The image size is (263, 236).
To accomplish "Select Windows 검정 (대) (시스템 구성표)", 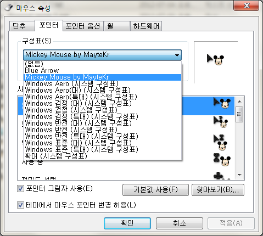I will point(103,103).
